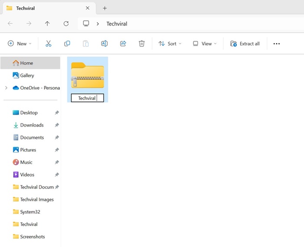Click the greyed Paste clipboard icon
This screenshot has width=304, height=247.
click(86, 43)
